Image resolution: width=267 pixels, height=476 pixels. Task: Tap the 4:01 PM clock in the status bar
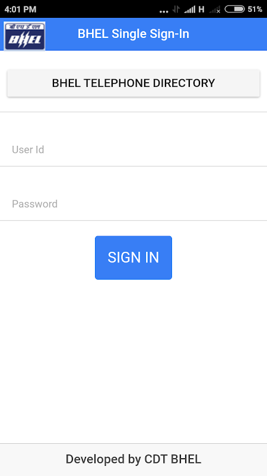(20, 9)
